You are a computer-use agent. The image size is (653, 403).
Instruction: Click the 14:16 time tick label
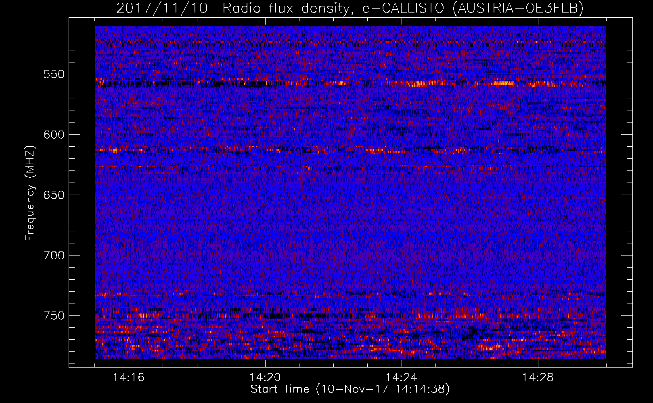[129, 377]
